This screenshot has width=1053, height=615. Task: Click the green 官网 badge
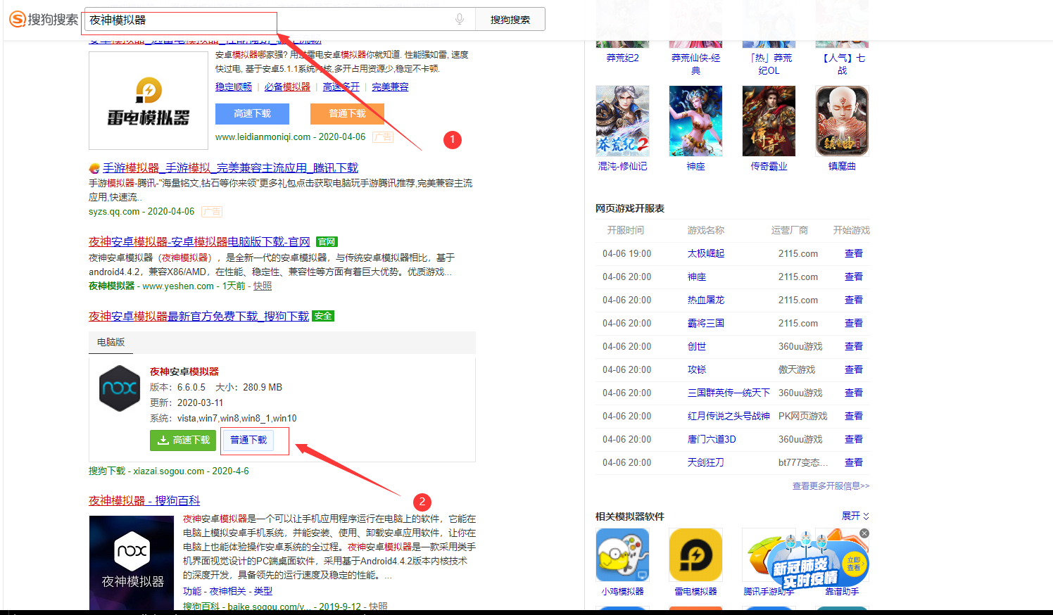point(326,241)
